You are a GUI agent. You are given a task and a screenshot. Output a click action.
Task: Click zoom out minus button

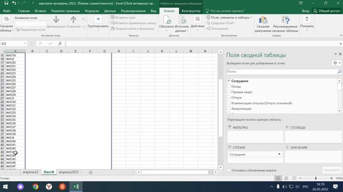(x=300, y=178)
